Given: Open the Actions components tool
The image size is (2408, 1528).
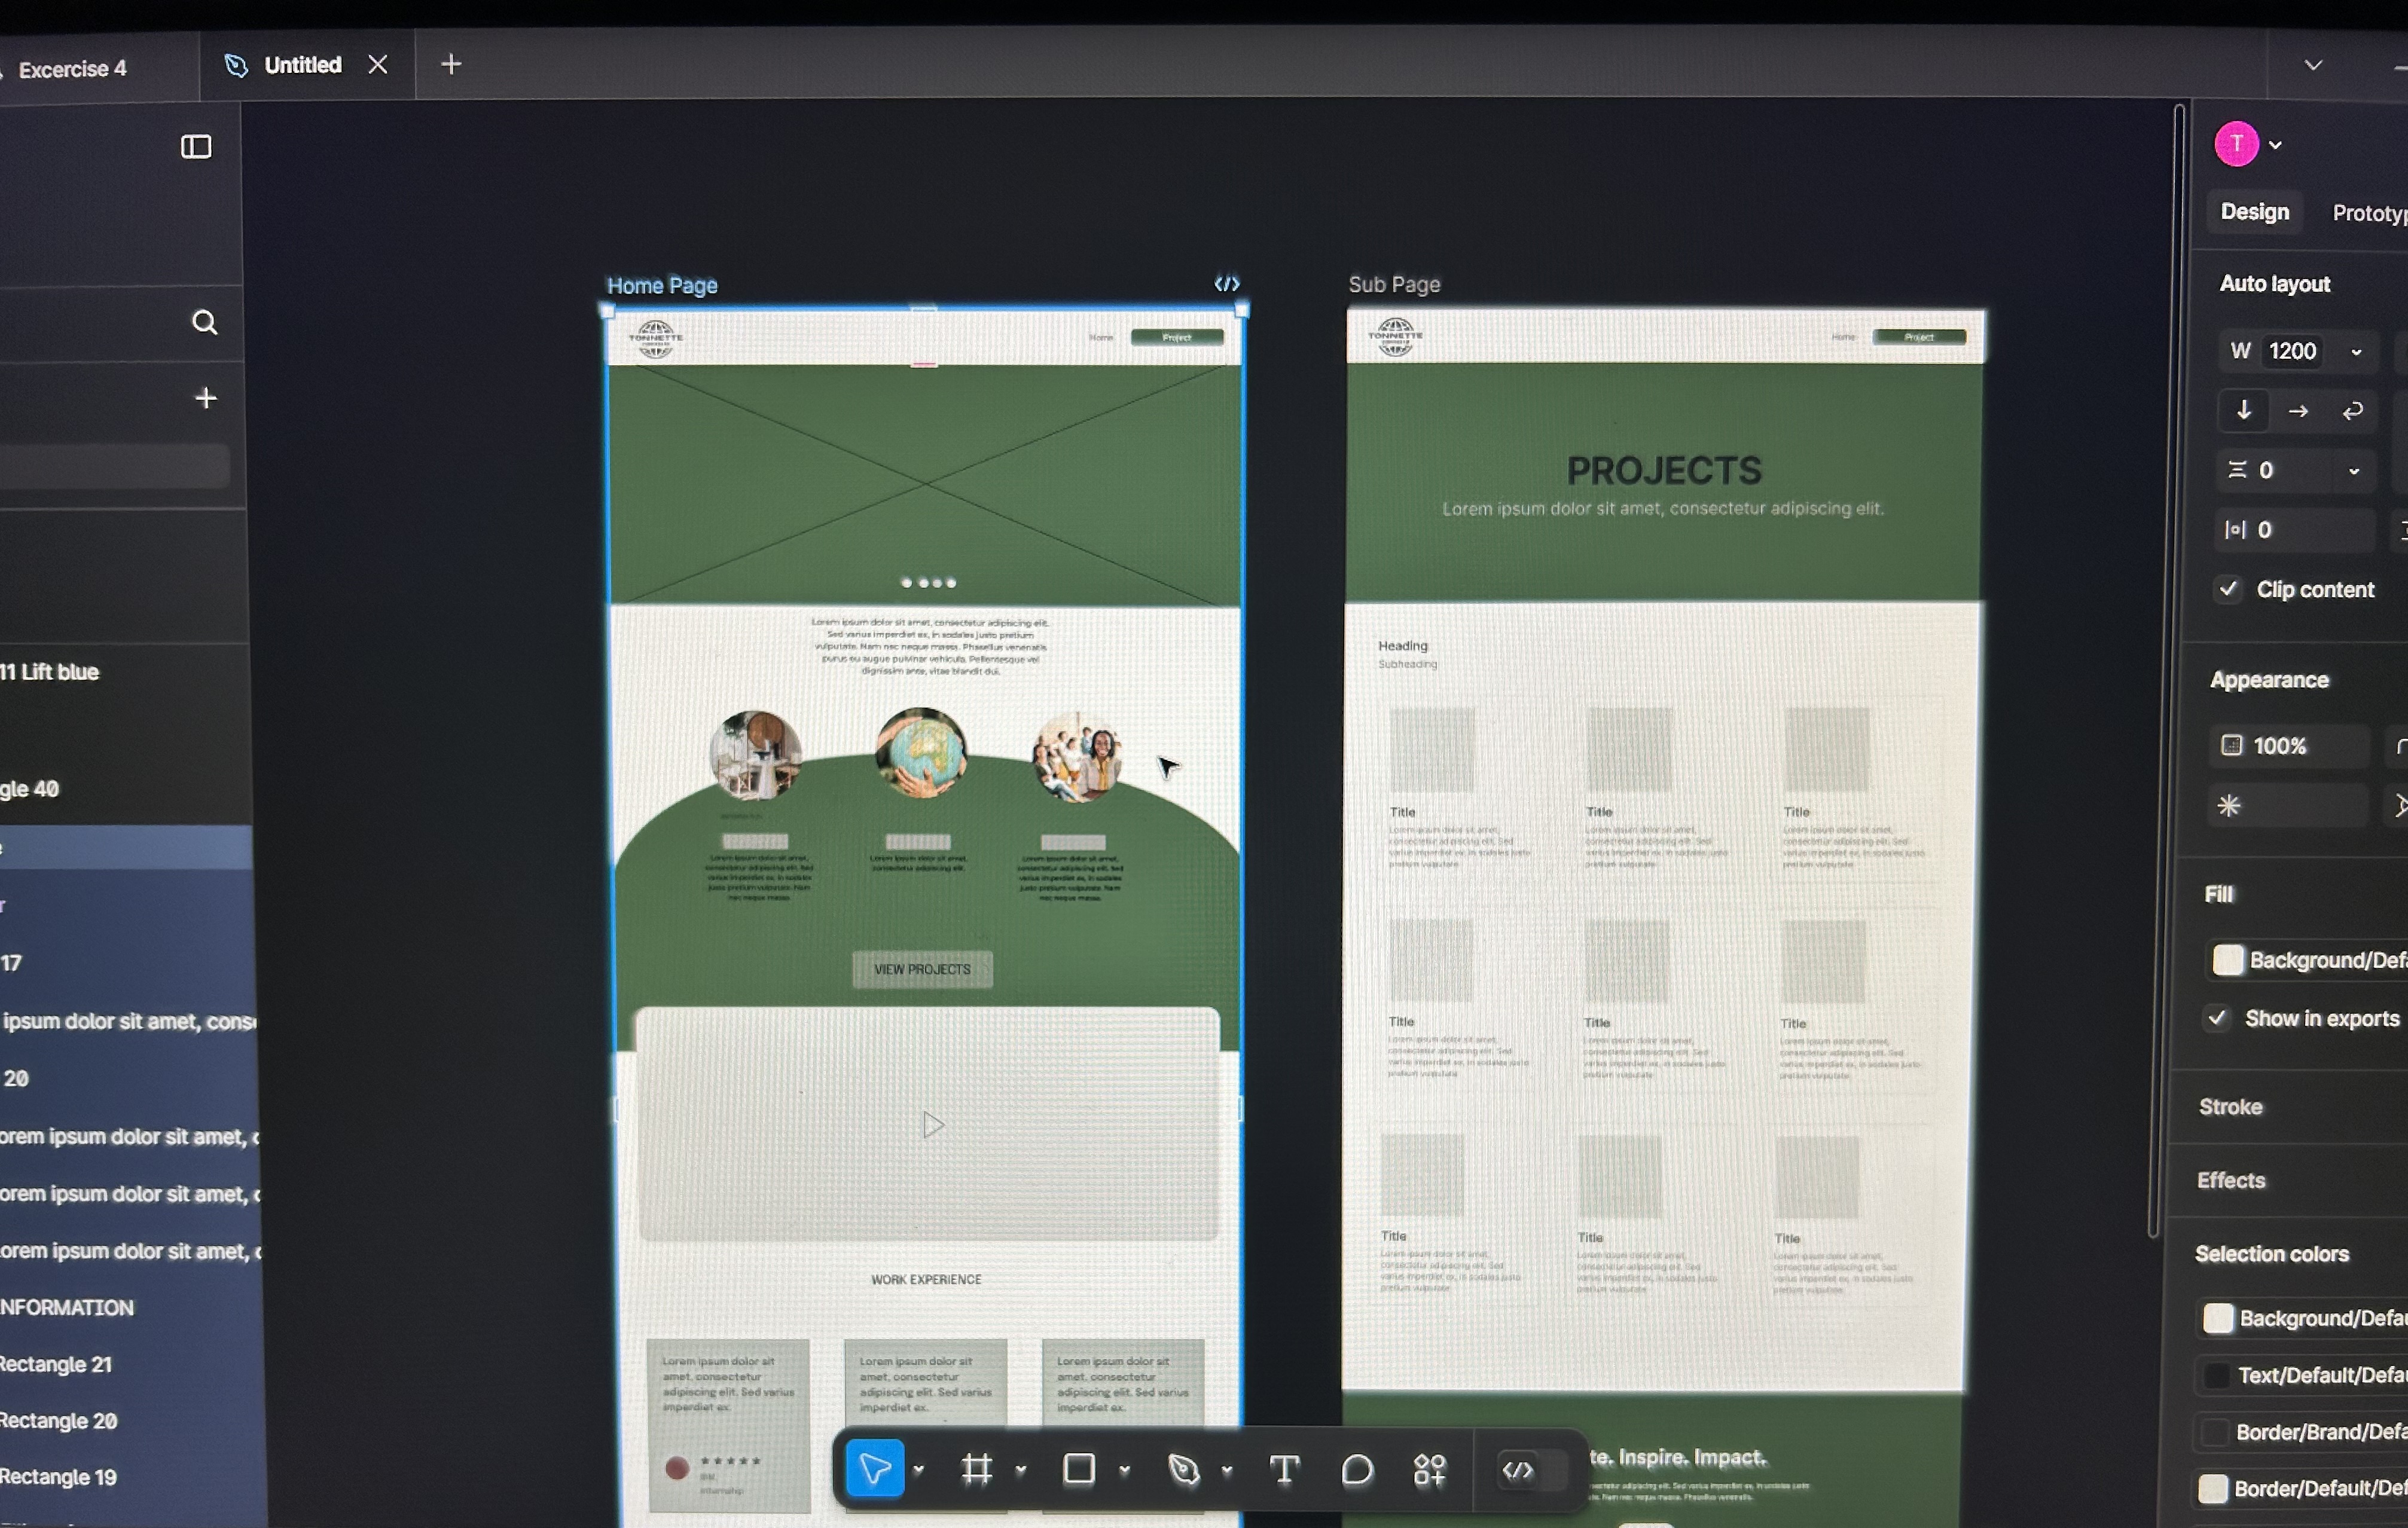Looking at the screenshot, I should tap(1430, 1469).
